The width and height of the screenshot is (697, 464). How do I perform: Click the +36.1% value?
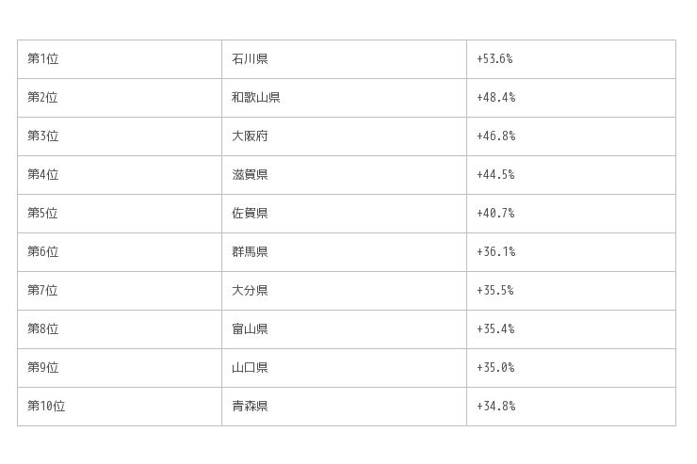495,252
